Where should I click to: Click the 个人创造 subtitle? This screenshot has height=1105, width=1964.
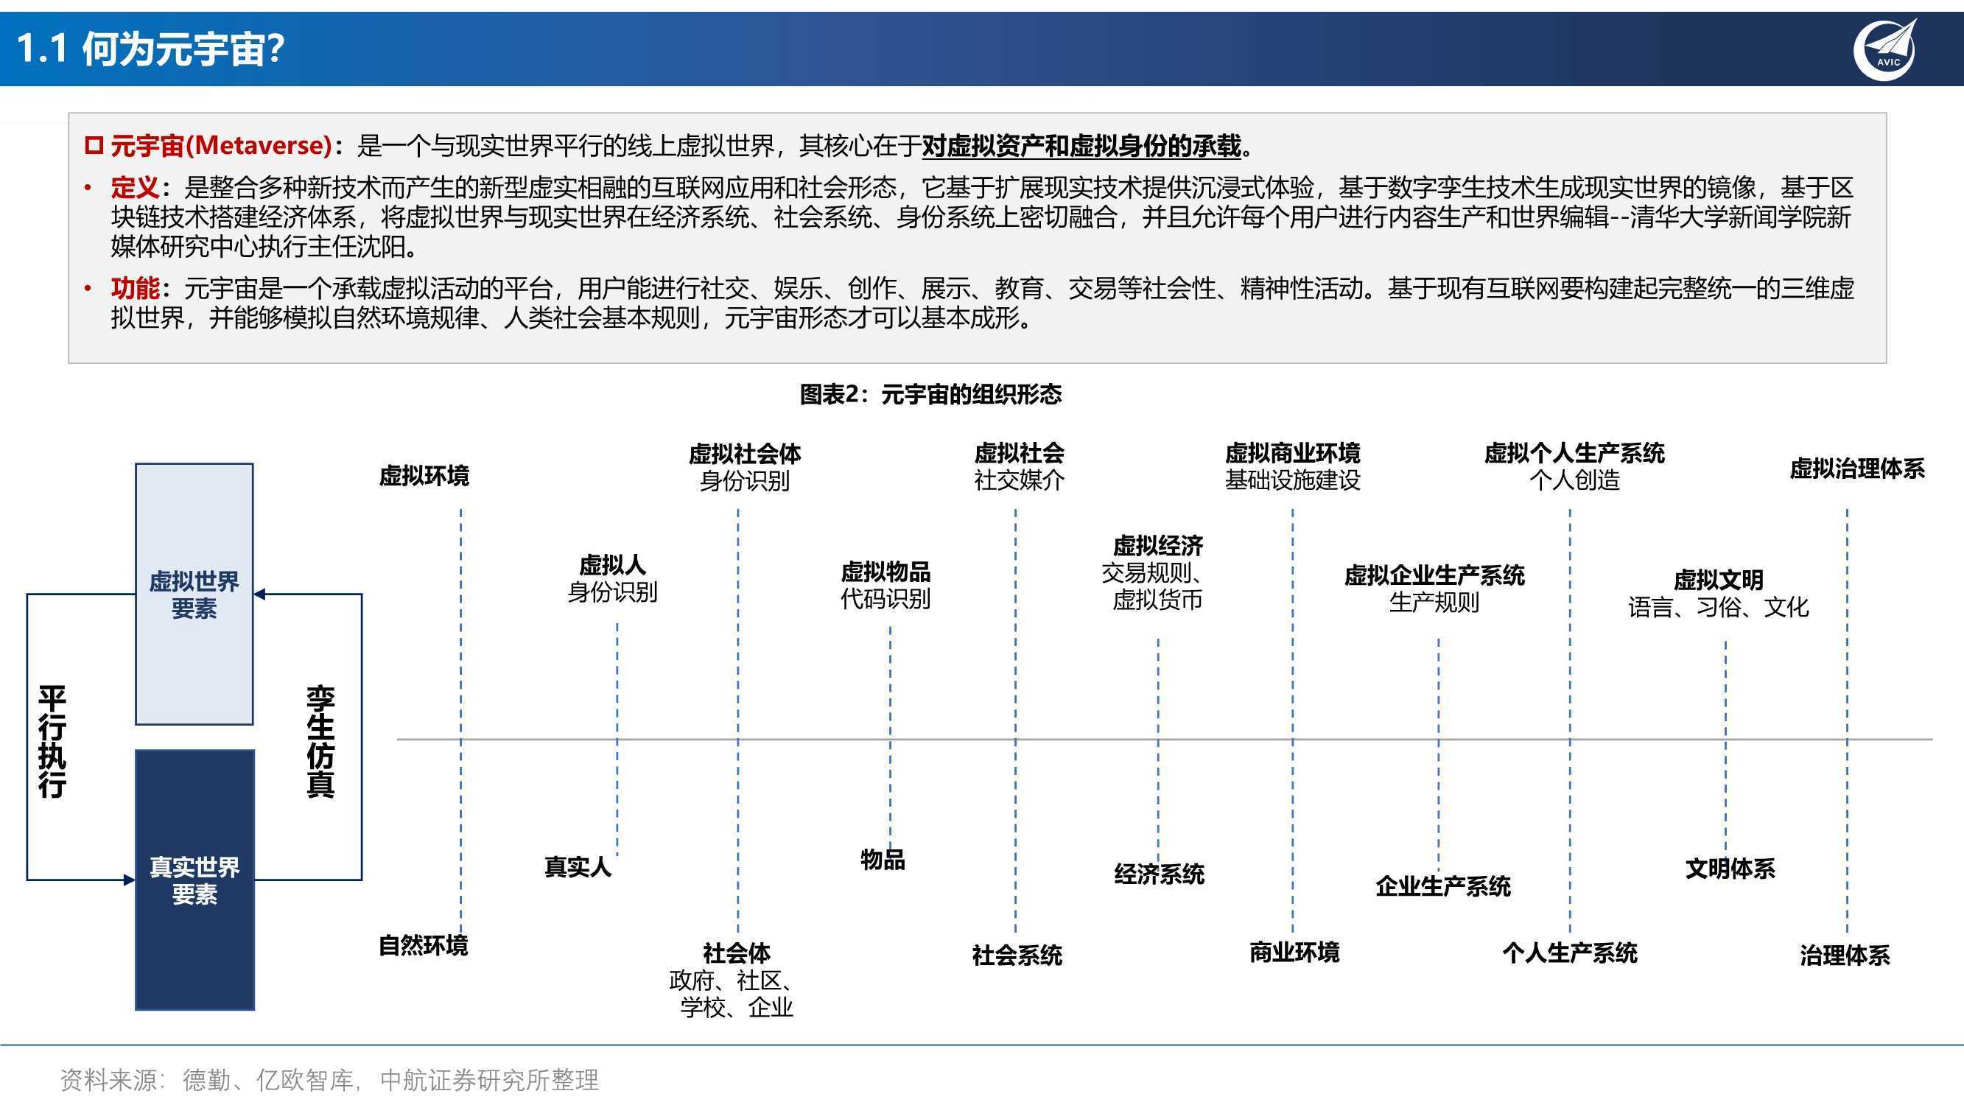1574,480
